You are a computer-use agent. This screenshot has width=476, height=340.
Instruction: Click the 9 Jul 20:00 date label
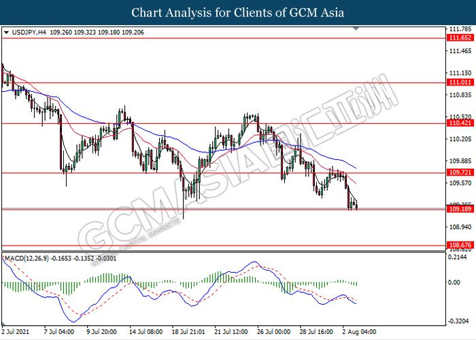[x=101, y=332]
